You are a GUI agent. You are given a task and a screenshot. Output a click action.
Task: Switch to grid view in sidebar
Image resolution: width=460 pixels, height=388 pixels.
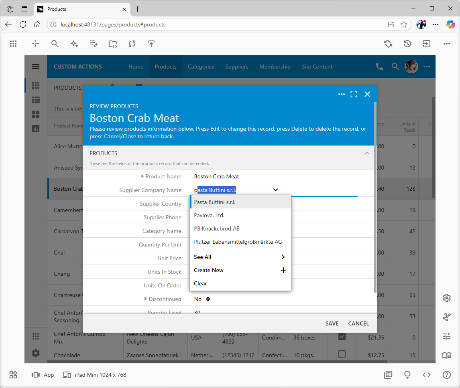tap(36, 85)
